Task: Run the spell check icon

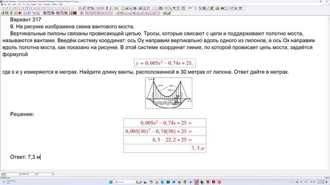Action: click(x=148, y=8)
